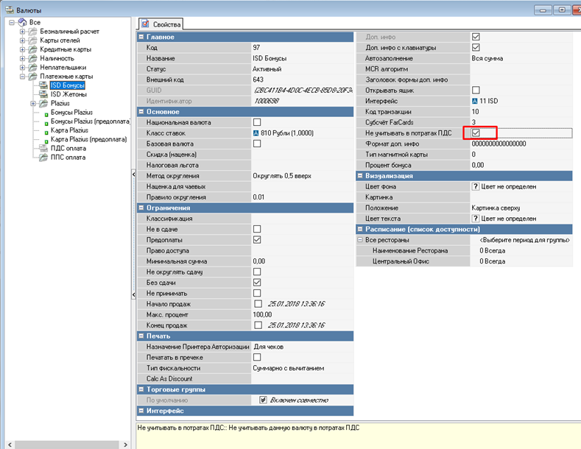Select the ISD Жетоны currency icon
The width and height of the screenshot is (581, 449).
click(43, 94)
